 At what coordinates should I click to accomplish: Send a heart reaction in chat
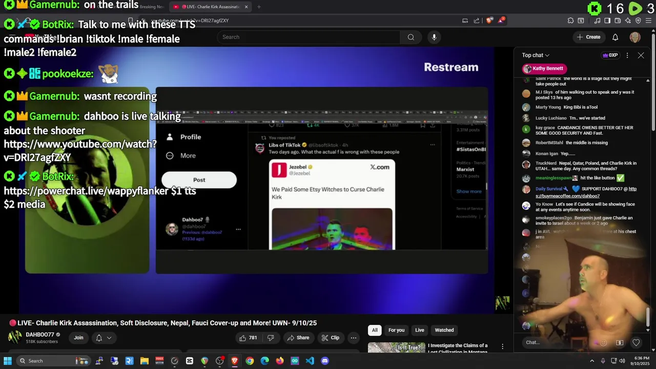636,342
